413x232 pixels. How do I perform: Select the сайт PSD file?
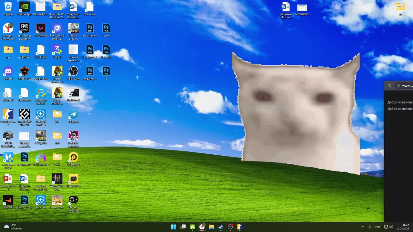(106, 30)
